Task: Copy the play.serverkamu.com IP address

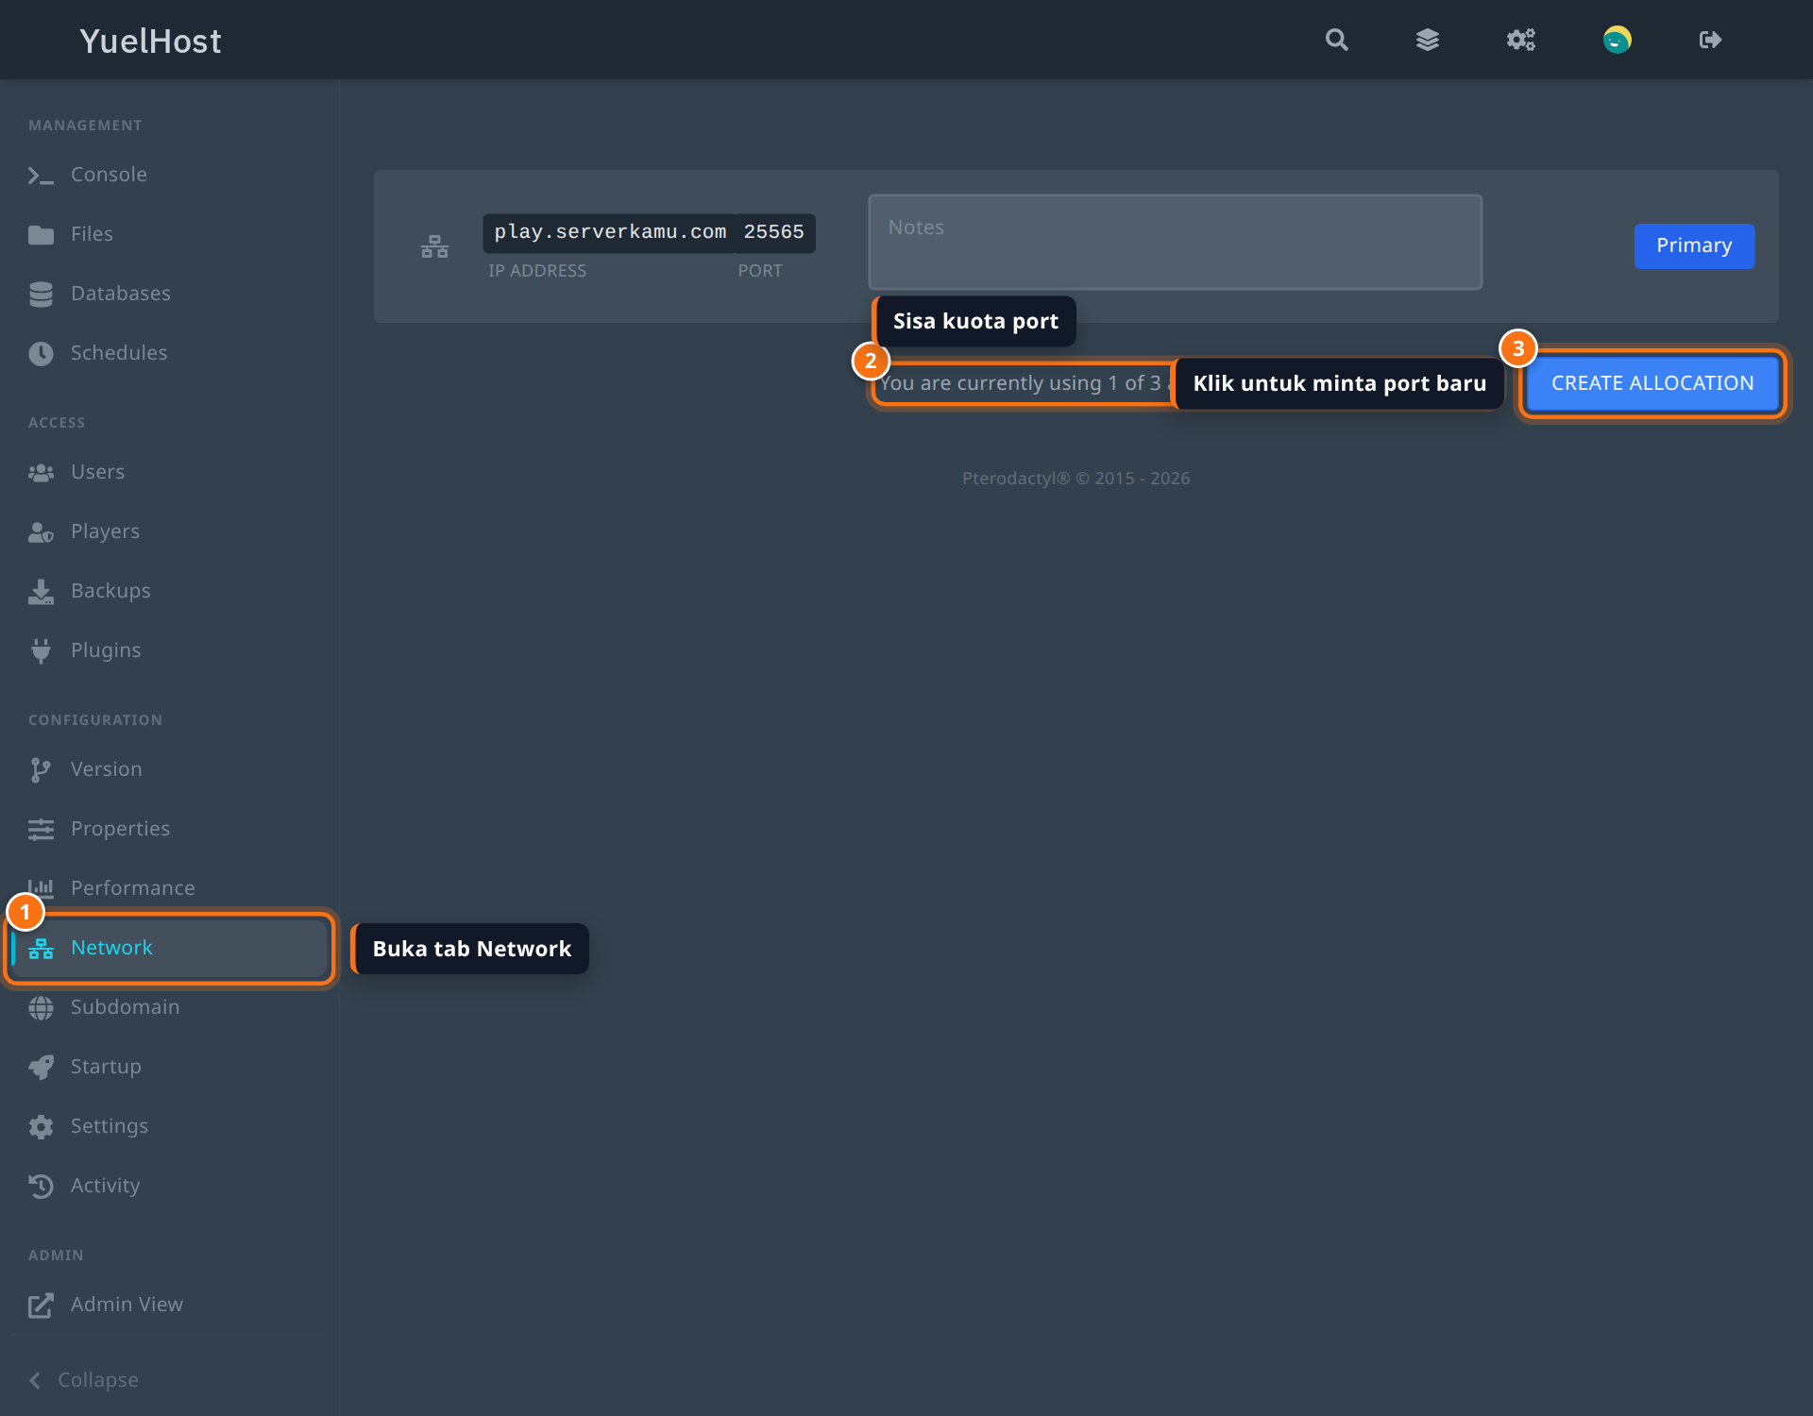Action: (610, 232)
